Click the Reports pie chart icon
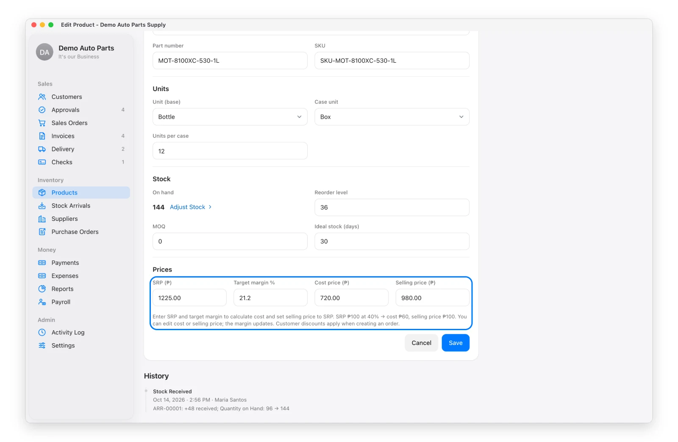Viewport: 678px width, 442px height. tap(42, 289)
